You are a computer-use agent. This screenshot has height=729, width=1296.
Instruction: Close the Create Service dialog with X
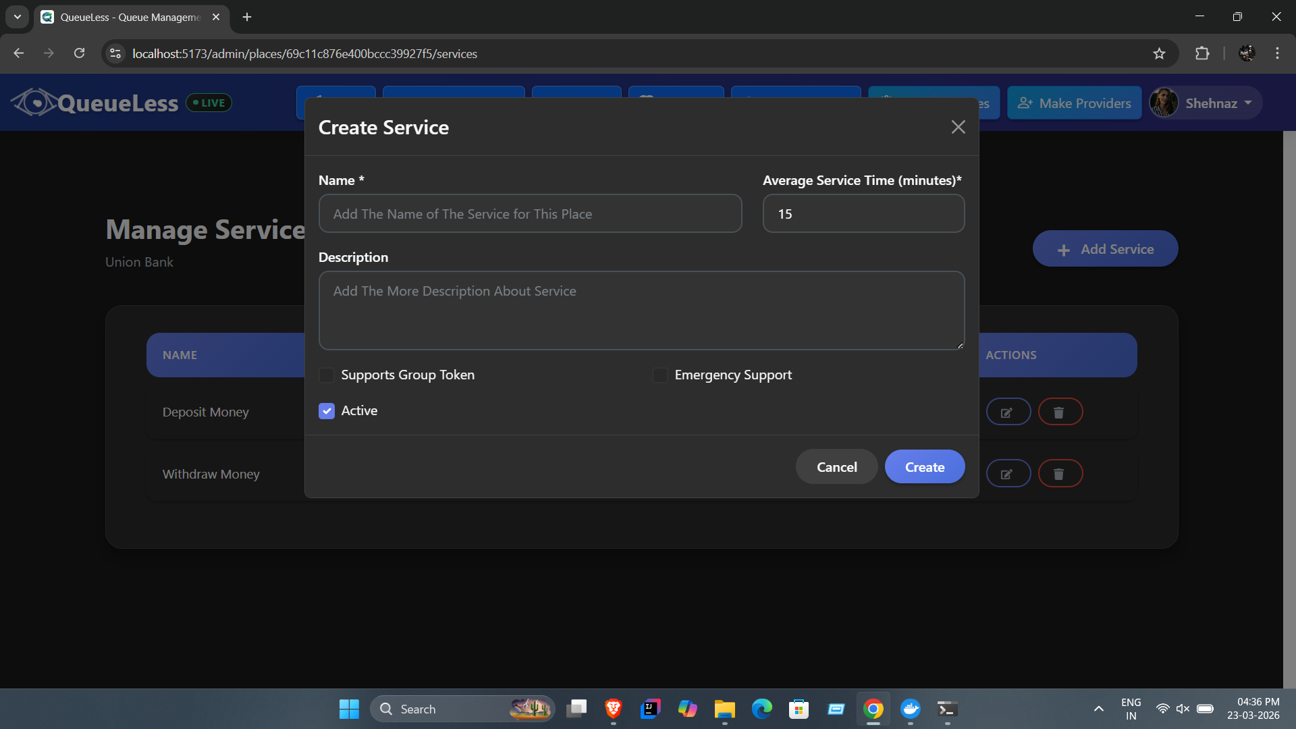click(958, 127)
